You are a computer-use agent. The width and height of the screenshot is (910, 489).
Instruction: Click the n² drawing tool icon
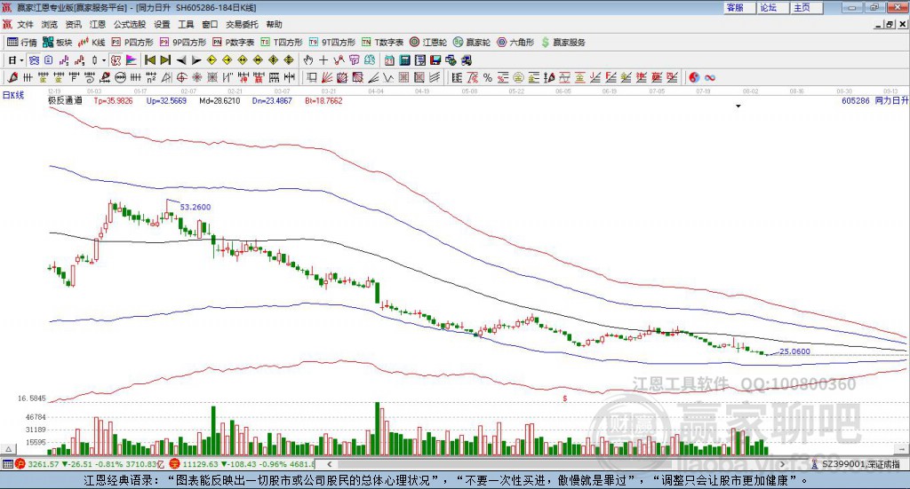[151, 77]
